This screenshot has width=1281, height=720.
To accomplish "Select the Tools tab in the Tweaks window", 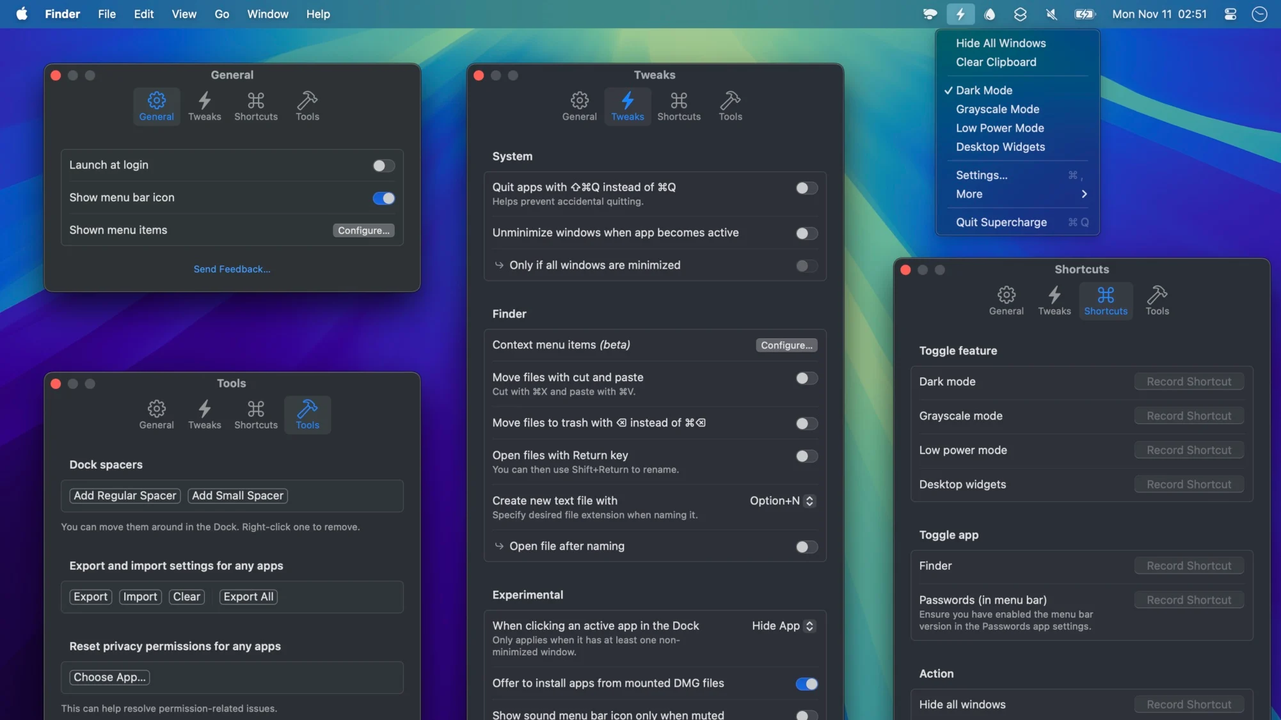I will point(731,106).
